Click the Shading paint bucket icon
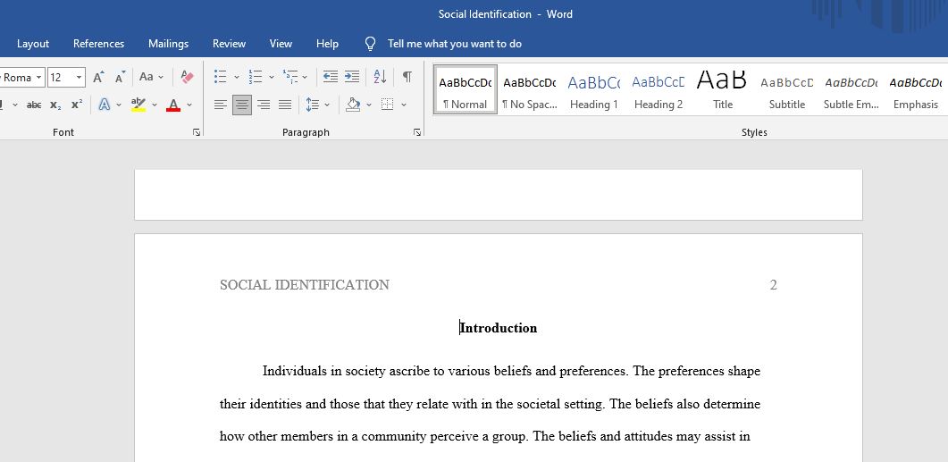The width and height of the screenshot is (948, 462). [x=353, y=105]
